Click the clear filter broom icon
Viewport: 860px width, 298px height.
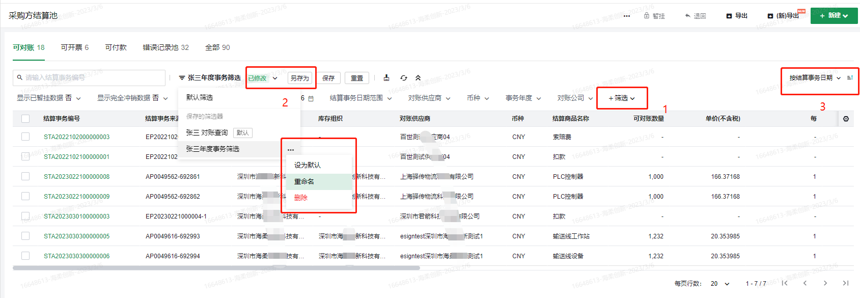click(x=386, y=78)
